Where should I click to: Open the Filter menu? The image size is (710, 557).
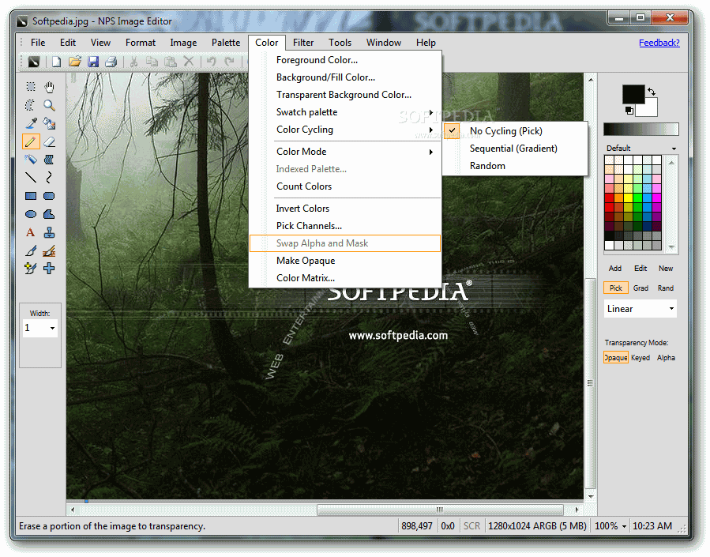[x=303, y=43]
